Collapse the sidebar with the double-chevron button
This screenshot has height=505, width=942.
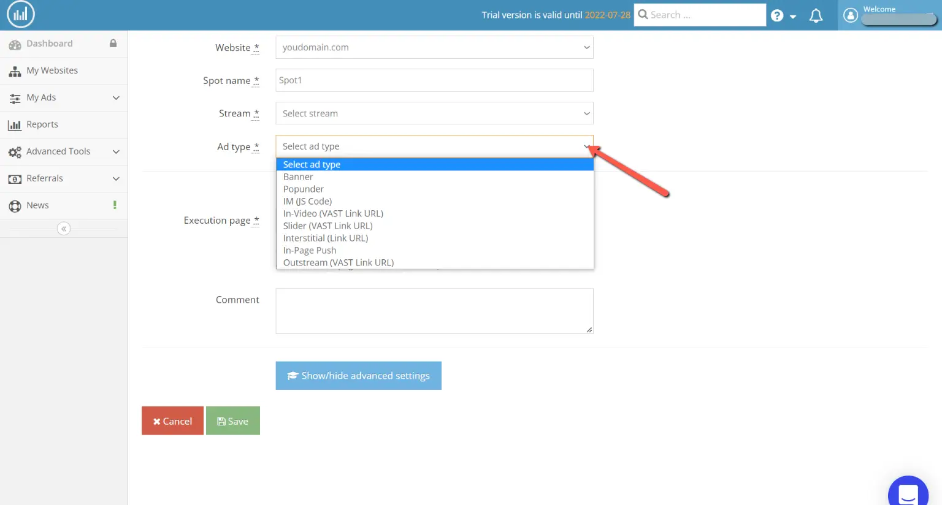click(x=63, y=229)
